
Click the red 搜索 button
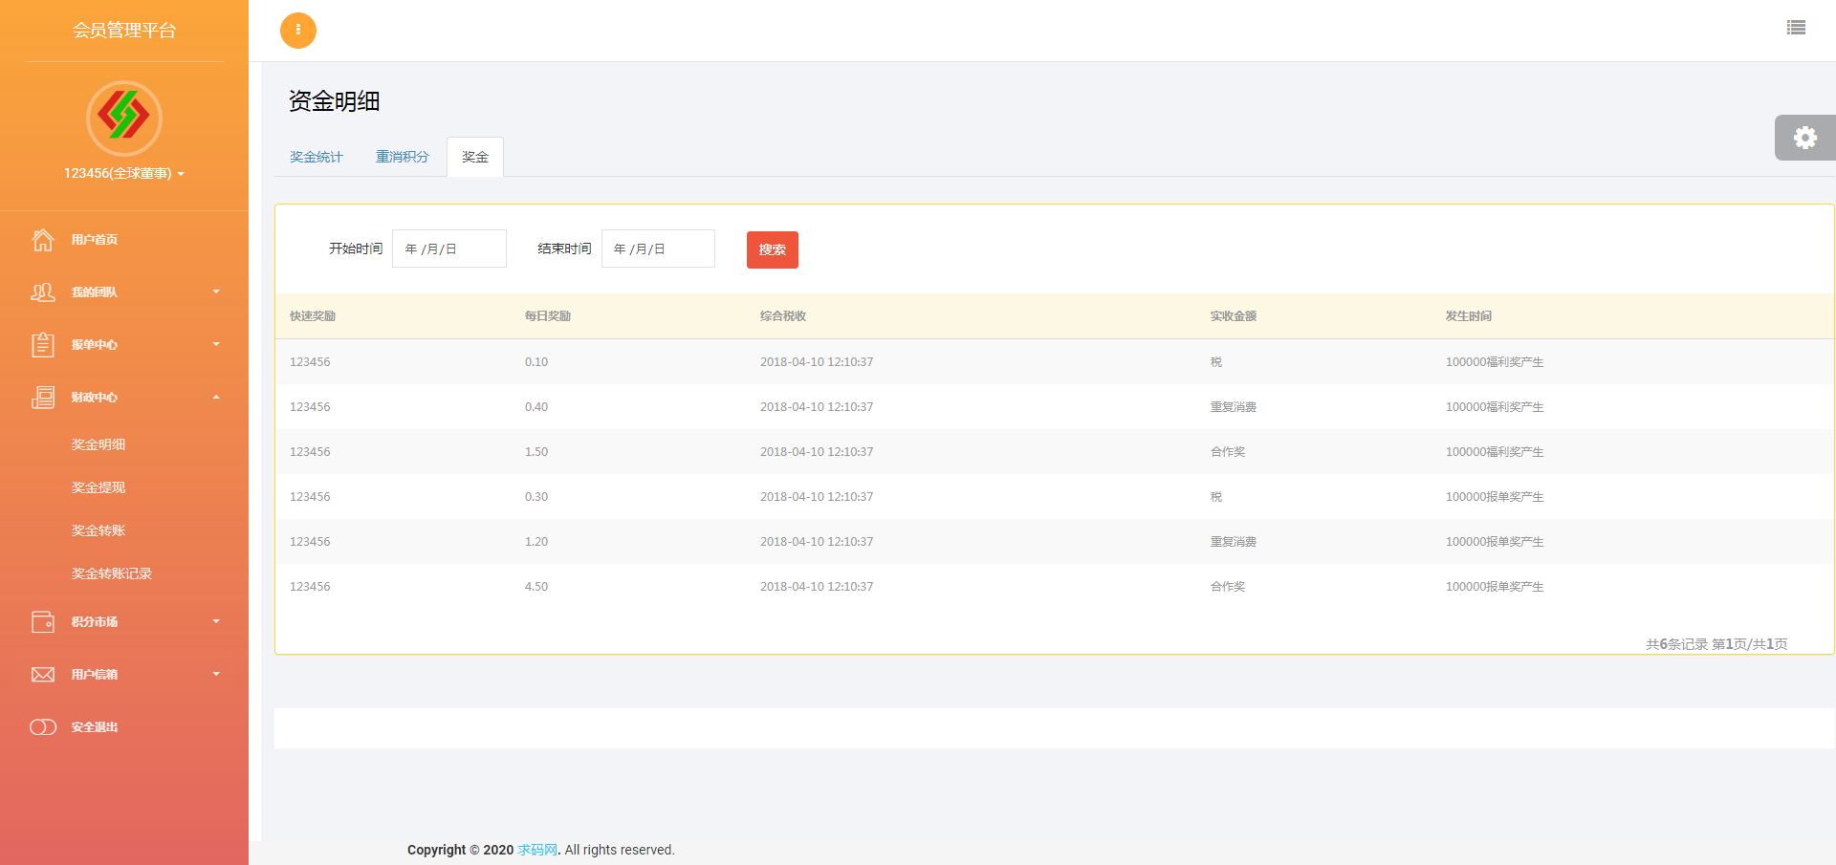772,249
